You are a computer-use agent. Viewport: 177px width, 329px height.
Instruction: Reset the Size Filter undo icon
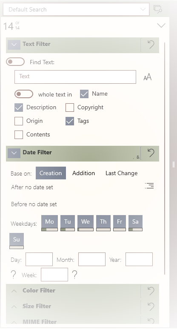[x=151, y=306]
